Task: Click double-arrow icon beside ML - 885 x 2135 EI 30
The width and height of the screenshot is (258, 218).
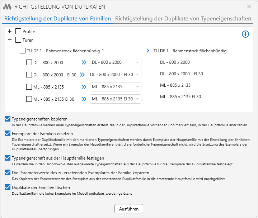Action: tap(84, 99)
